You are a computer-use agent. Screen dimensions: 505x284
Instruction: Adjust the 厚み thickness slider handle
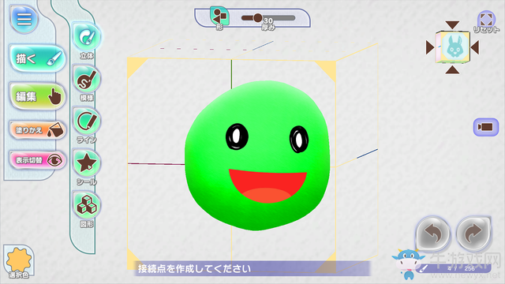(x=257, y=18)
